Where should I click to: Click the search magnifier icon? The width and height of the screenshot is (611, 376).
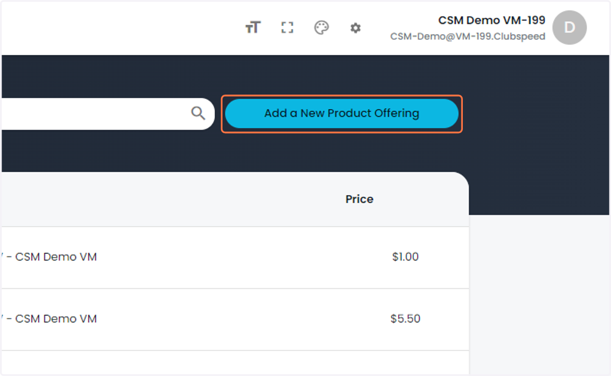click(x=198, y=113)
